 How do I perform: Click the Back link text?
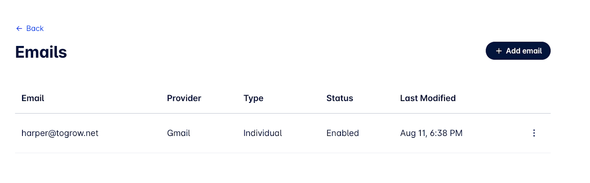tap(35, 29)
